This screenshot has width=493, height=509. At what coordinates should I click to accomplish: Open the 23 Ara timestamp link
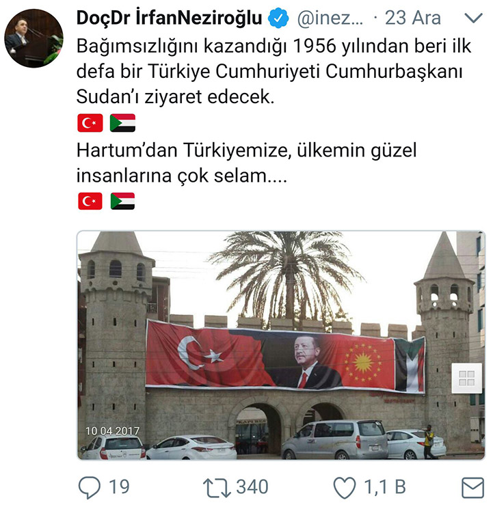click(413, 18)
